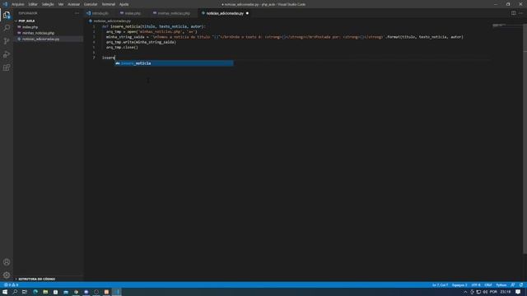Place cursor on the arq_tmp.write line
Screen dimensions: 527x296
point(141,42)
